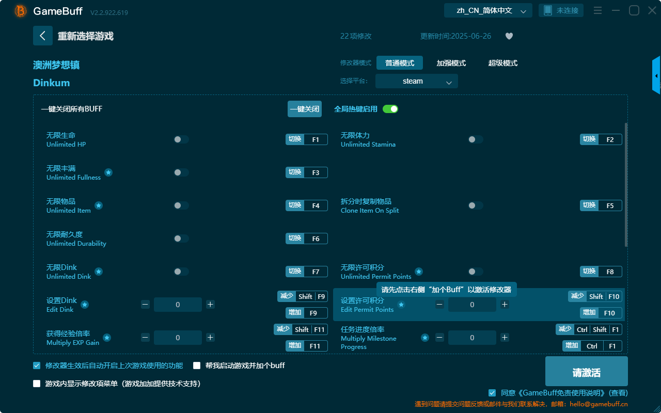
Task: Click the Multiply EXP Gain value field
Action: click(x=178, y=338)
